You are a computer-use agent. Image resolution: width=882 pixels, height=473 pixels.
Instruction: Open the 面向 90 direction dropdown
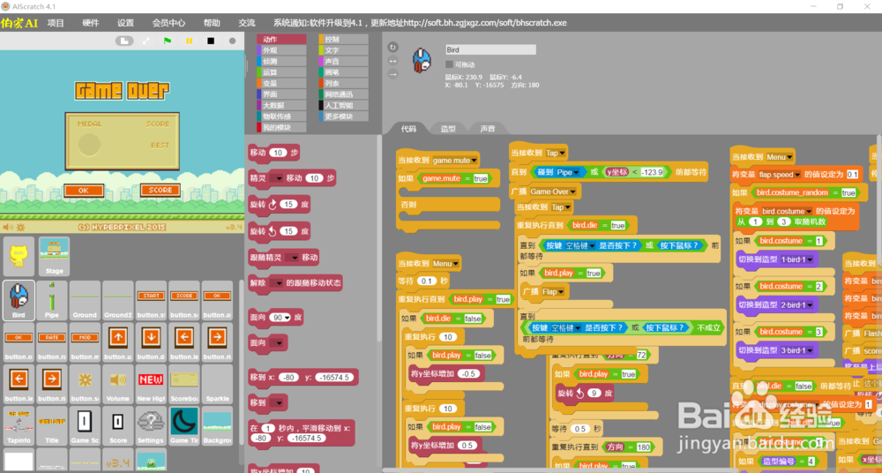287,318
